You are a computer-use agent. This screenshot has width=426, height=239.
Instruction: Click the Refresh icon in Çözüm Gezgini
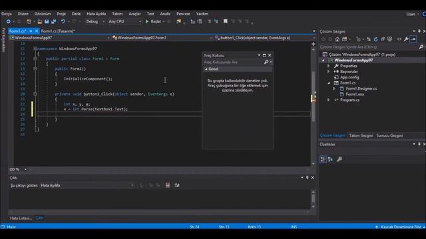(x=375, y=39)
